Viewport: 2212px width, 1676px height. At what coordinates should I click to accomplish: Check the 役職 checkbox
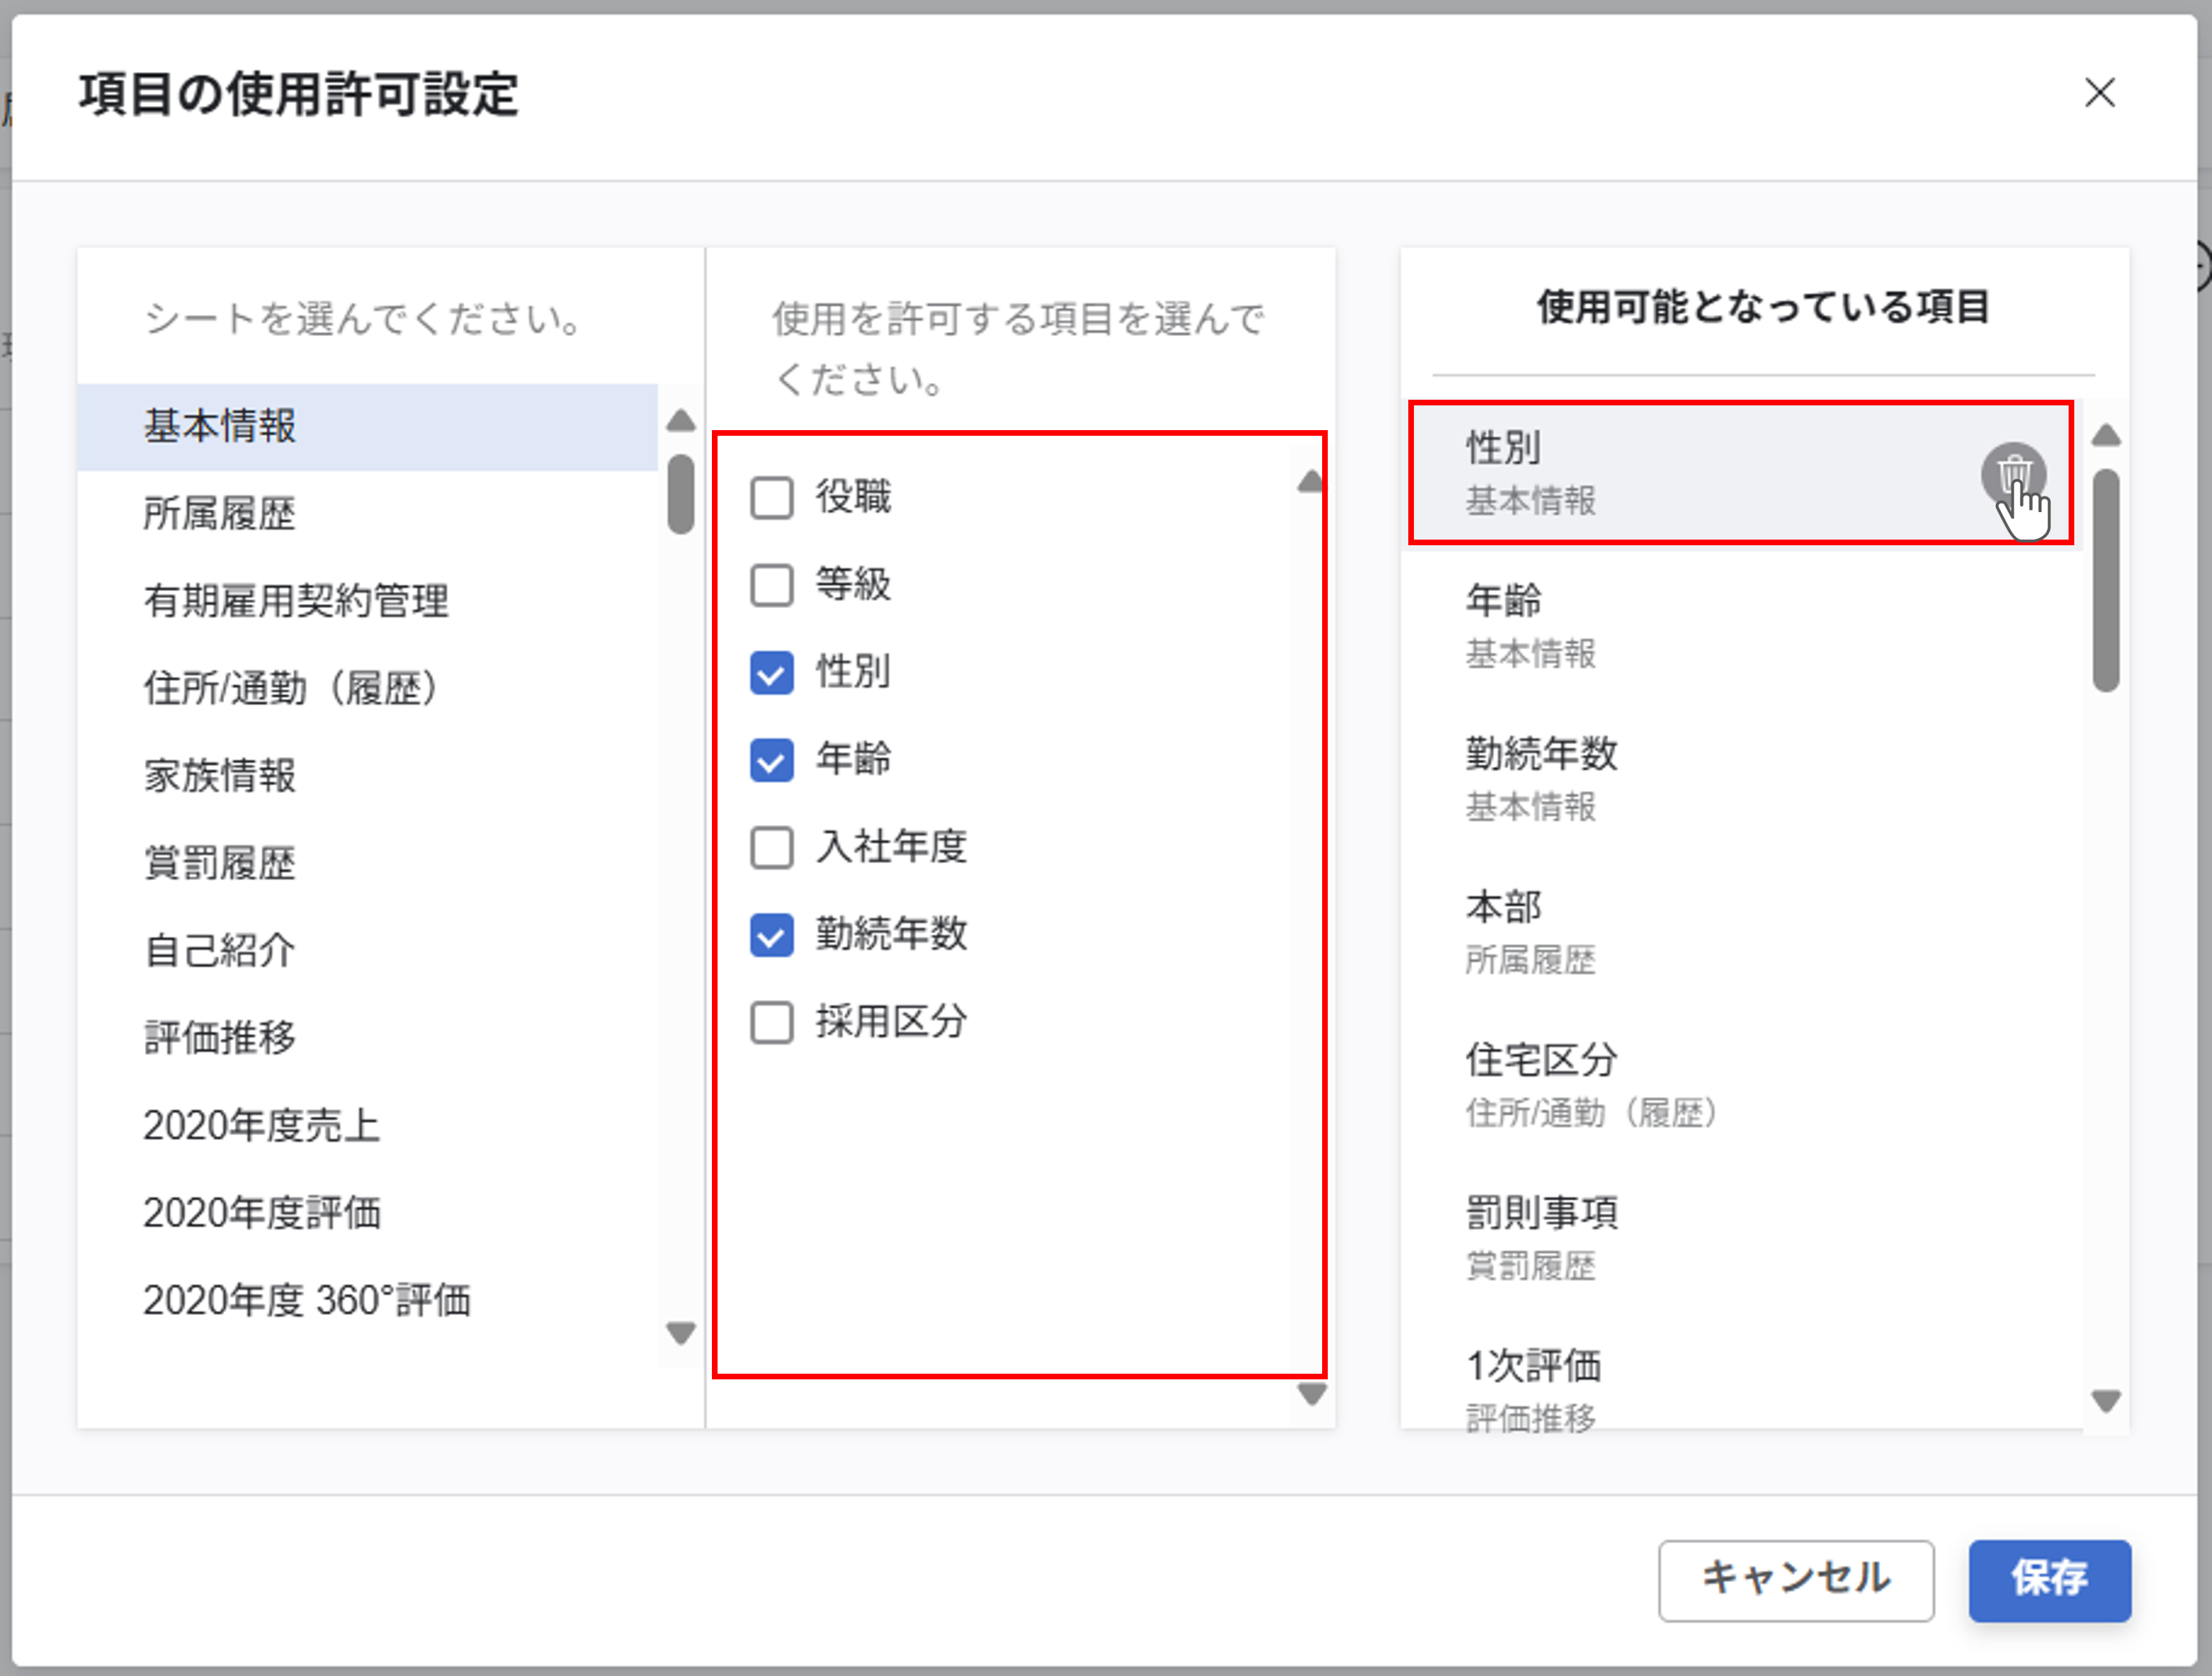[772, 497]
